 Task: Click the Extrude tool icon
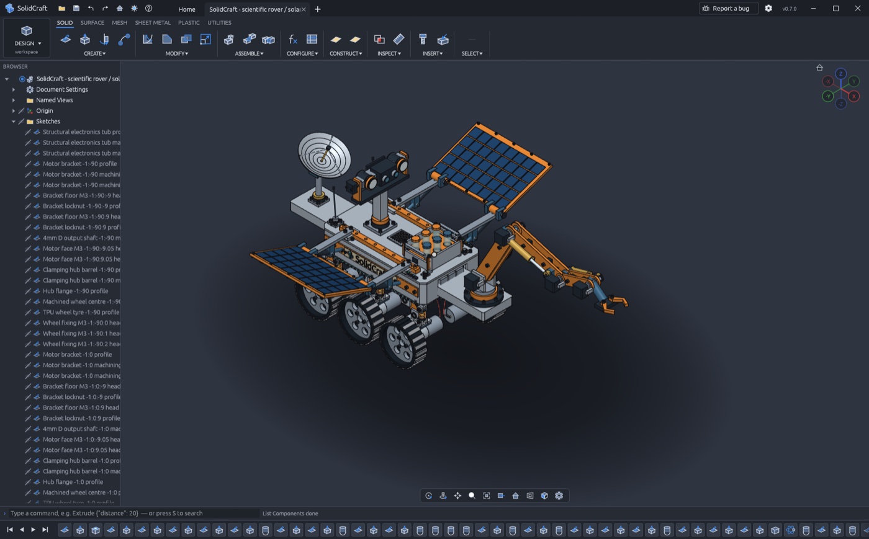click(85, 39)
